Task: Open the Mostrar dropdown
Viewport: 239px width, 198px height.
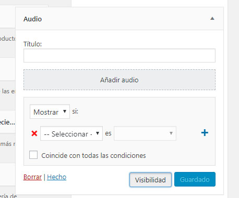Action: (50, 112)
